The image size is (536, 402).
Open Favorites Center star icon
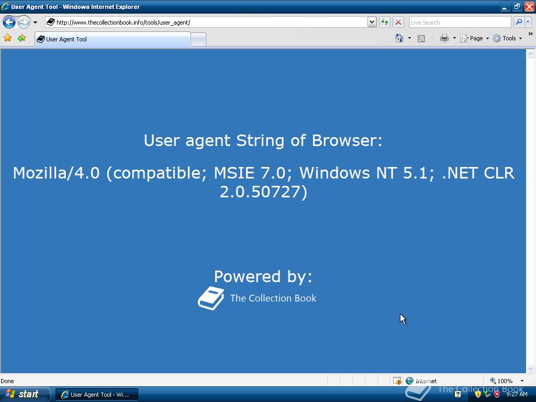[8, 38]
